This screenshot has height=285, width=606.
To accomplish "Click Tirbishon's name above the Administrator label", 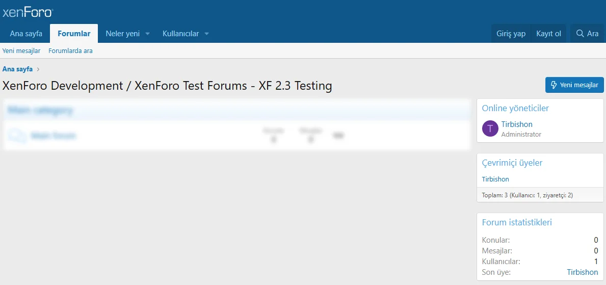I will click(517, 124).
